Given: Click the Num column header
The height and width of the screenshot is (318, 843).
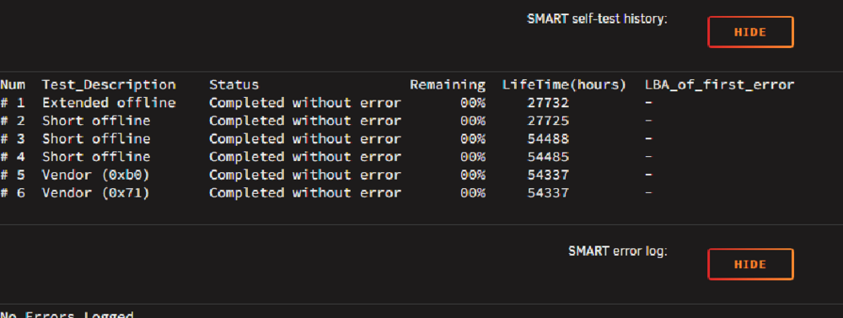Looking at the screenshot, I should coord(13,84).
